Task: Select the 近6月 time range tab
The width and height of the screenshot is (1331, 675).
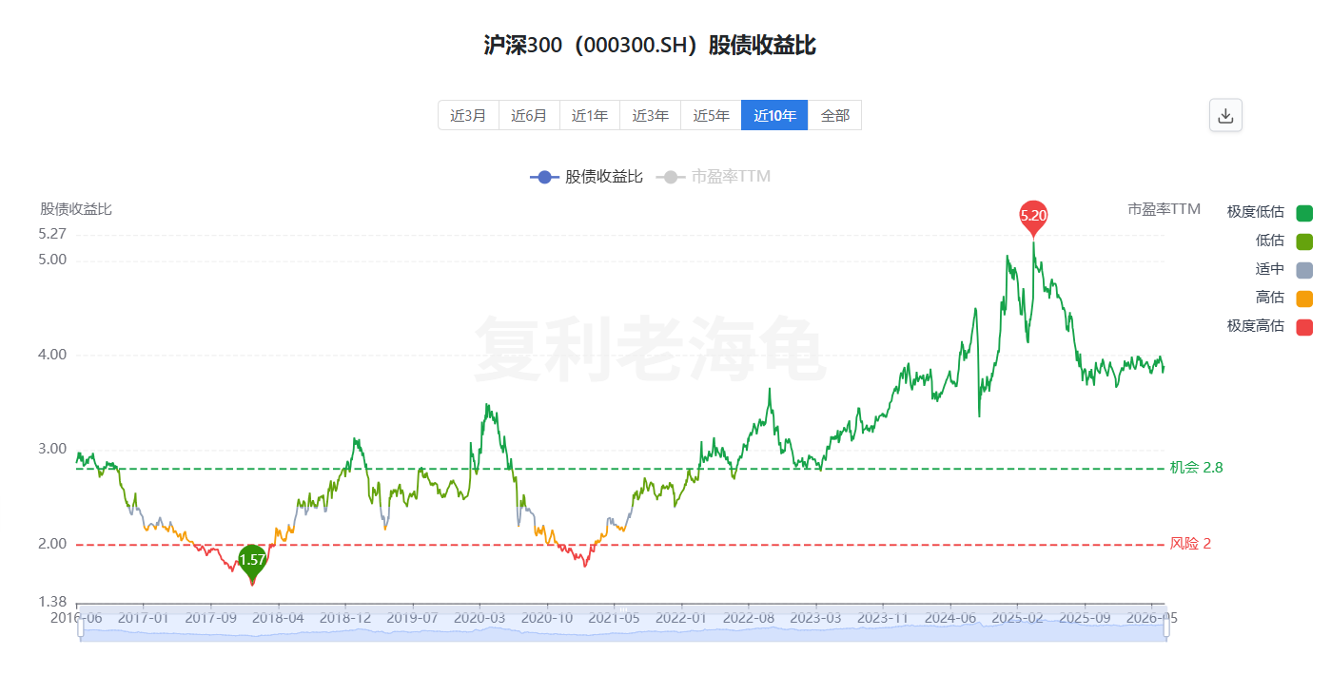Action: pos(529,115)
